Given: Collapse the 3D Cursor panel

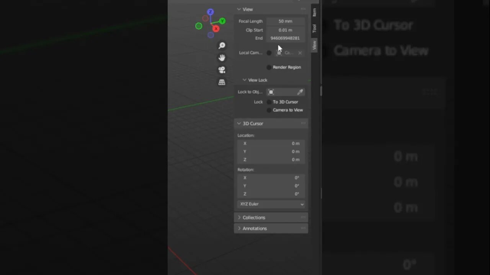Looking at the screenshot, I should pos(239,123).
